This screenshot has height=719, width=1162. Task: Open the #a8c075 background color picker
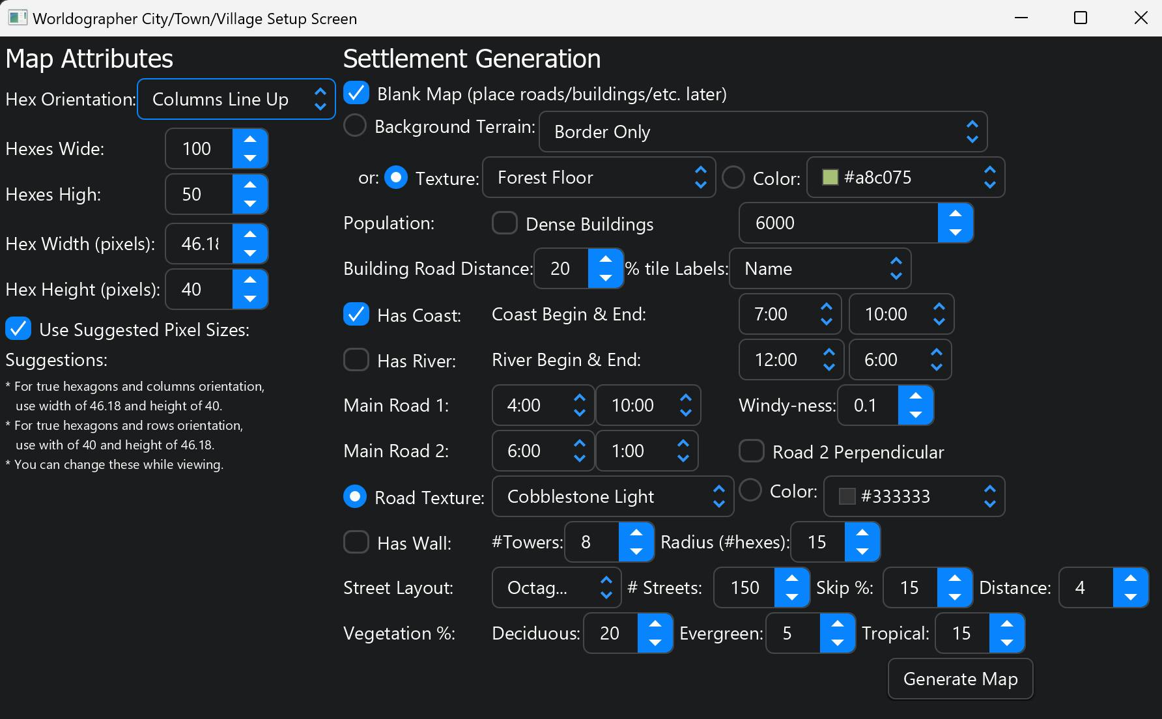(x=905, y=177)
